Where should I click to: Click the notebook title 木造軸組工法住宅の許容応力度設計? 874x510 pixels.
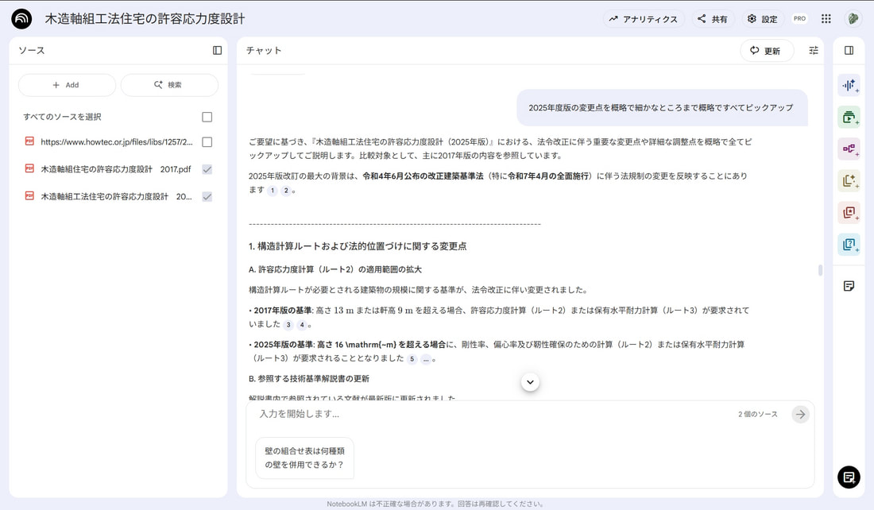[145, 19]
